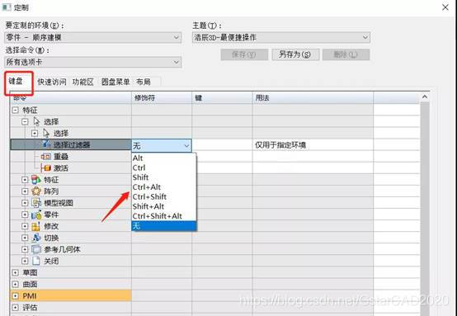Switch to the 圆盘菜单 tab
This screenshot has height=316, width=457.
[115, 82]
